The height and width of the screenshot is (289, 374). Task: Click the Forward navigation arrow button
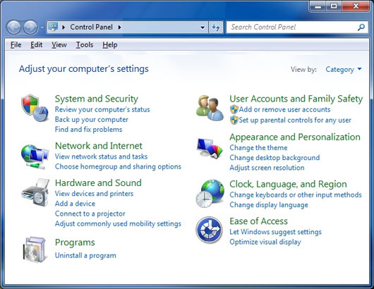(x=30, y=27)
